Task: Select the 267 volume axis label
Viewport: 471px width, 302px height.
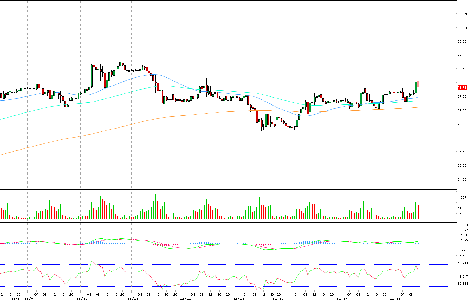Action: pos(461,214)
